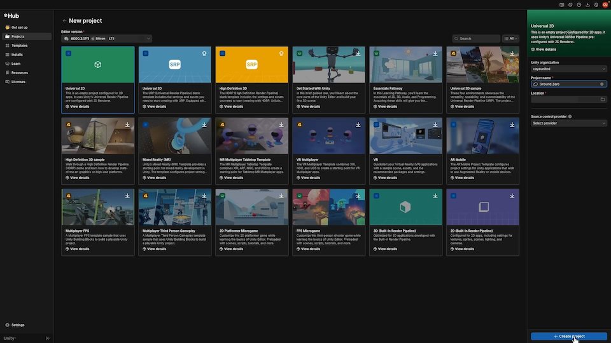Click the "Multiplayer Third Person Gameplay" title

pos(169,231)
